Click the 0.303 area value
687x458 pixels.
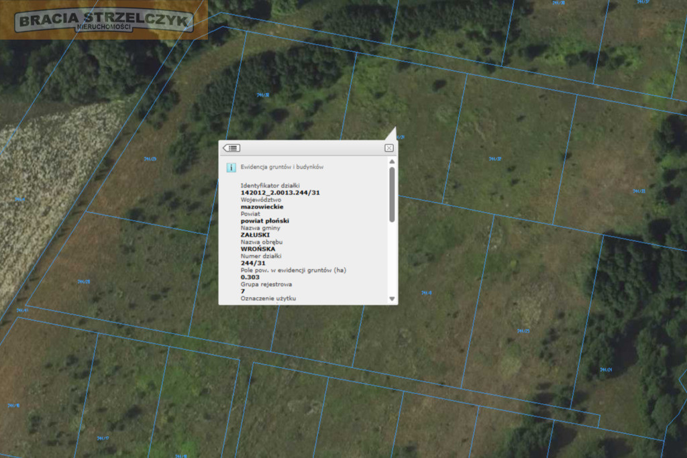(250, 277)
